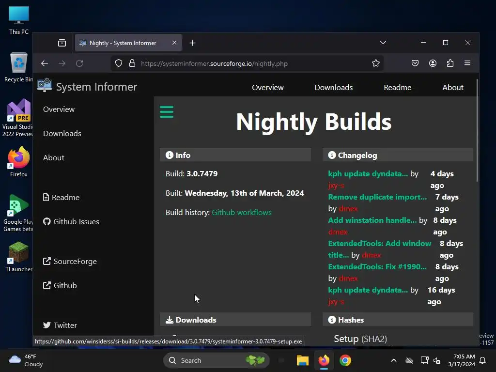Open the Firefox View recent browsing button
This screenshot has width=496, height=372.
point(62,43)
